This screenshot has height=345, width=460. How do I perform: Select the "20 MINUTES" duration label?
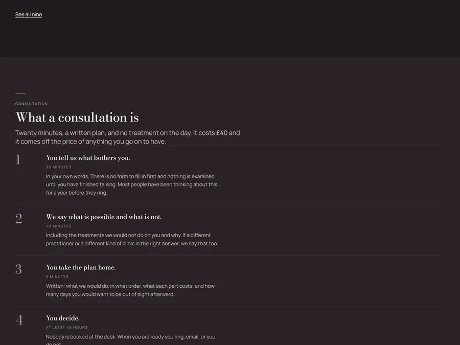[59, 167]
